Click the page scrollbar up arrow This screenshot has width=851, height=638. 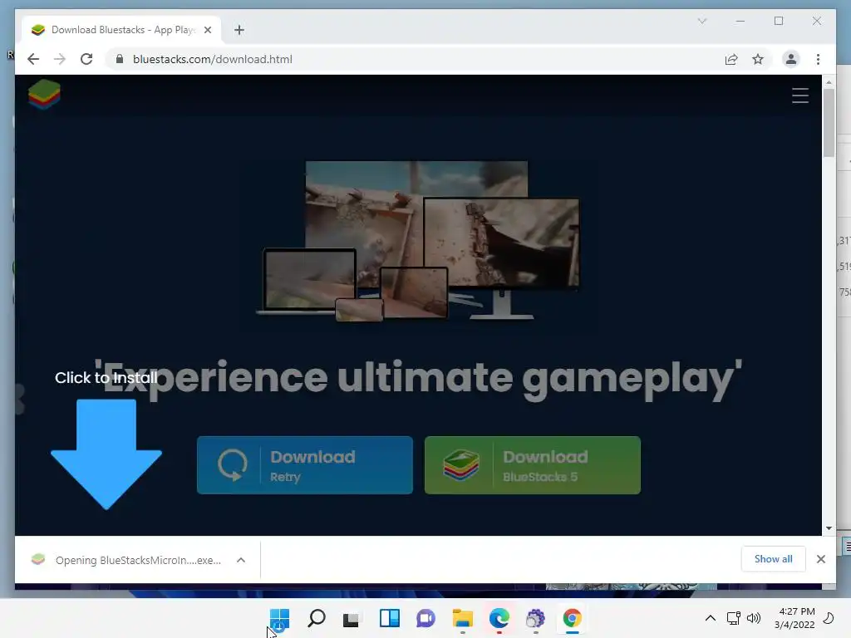[829, 82]
